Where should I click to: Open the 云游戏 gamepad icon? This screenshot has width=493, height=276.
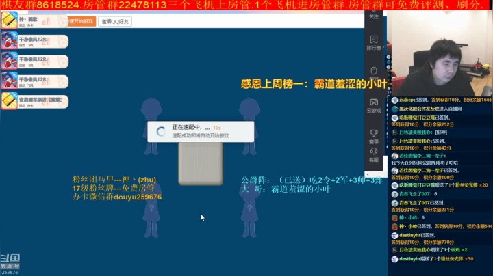374,105
